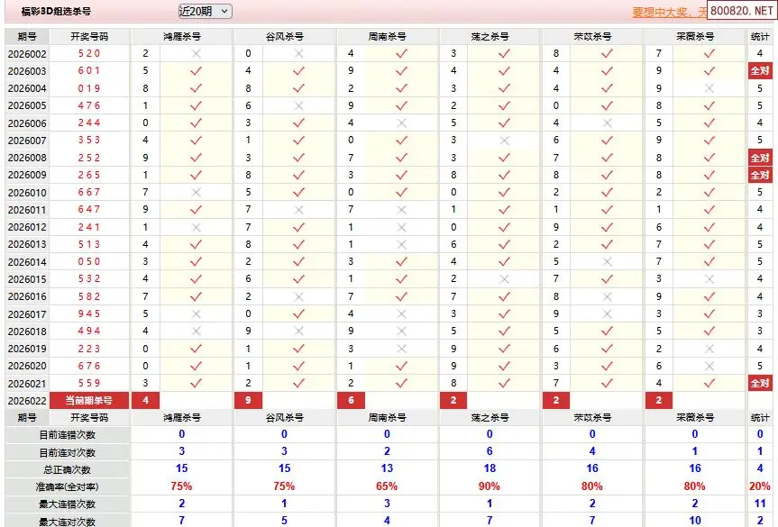The width and height of the screenshot is (778, 527).
Task: Select the top 统计 column header
Action: pyautogui.click(x=760, y=37)
